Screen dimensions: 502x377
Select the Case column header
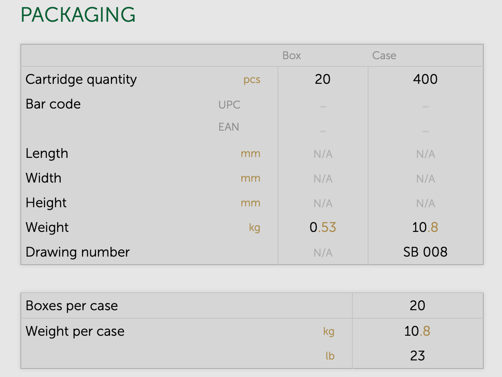(384, 56)
